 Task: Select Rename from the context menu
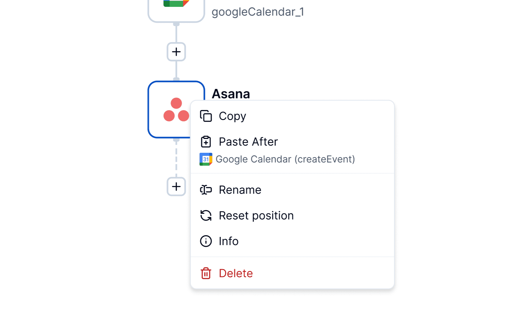[x=240, y=190]
